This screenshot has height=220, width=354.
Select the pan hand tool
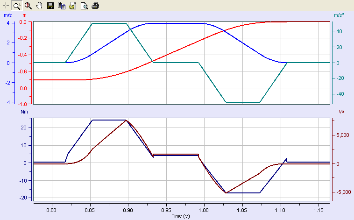pos(39,6)
